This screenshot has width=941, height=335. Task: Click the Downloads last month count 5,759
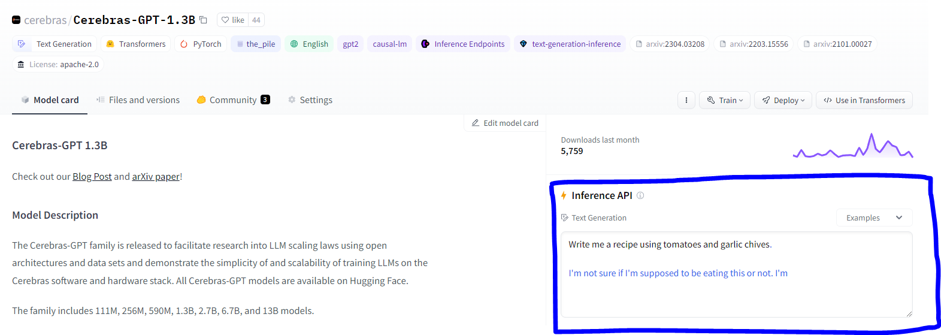pos(572,151)
